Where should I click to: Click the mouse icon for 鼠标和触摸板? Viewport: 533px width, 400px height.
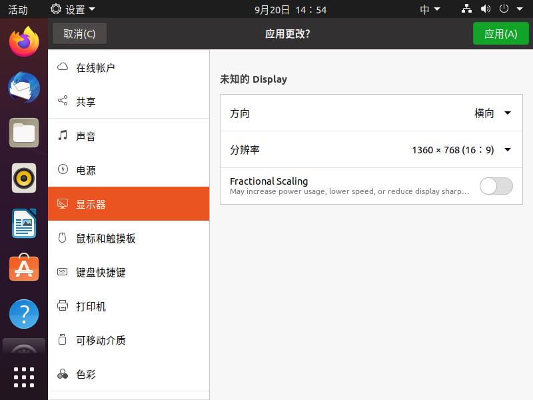point(63,238)
